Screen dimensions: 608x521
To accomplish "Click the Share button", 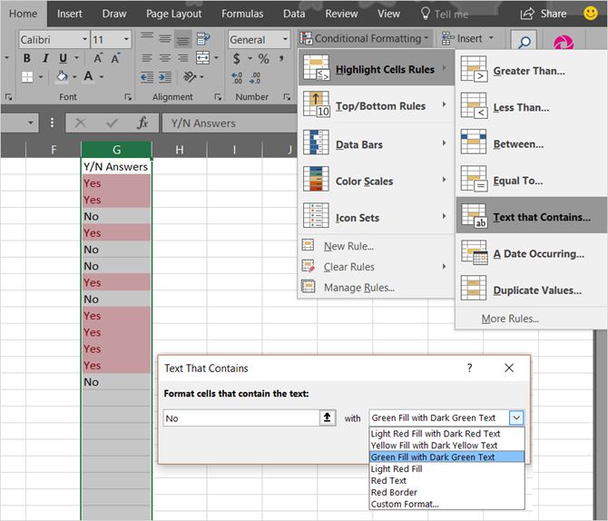I will click(x=544, y=14).
